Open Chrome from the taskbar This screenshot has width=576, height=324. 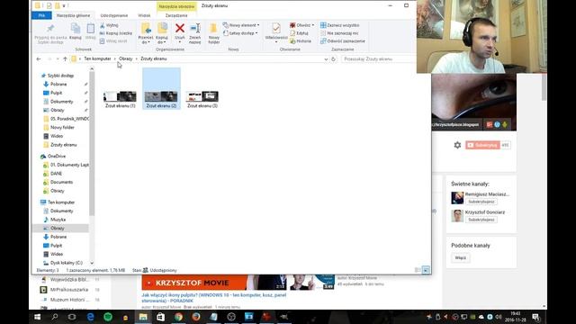pos(178,317)
